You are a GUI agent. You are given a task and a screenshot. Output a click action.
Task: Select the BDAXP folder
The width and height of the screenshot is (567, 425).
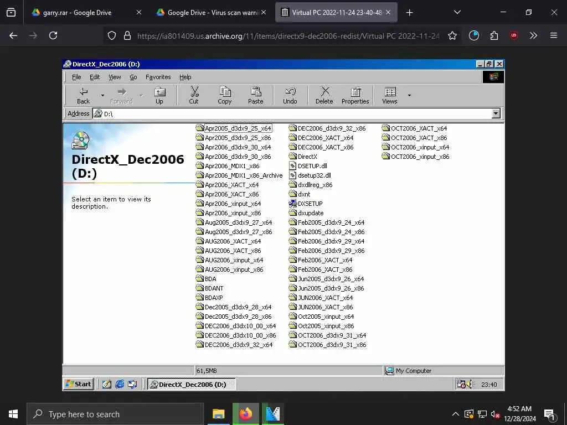[x=209, y=297]
